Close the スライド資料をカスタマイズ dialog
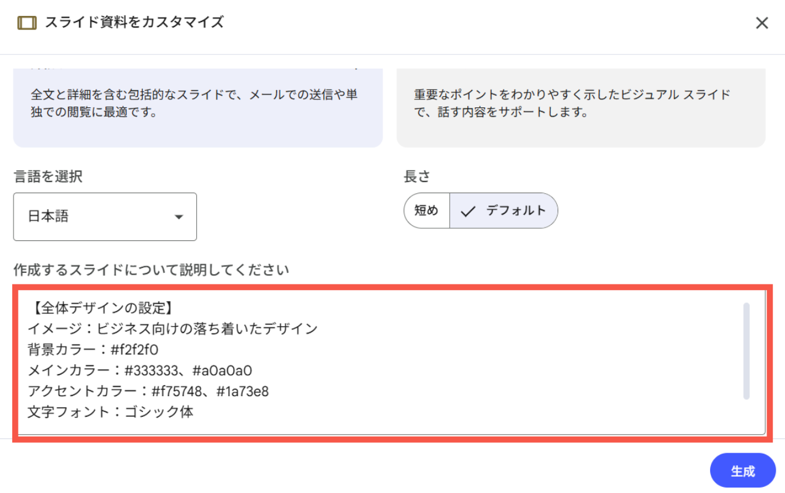 pyautogui.click(x=762, y=23)
